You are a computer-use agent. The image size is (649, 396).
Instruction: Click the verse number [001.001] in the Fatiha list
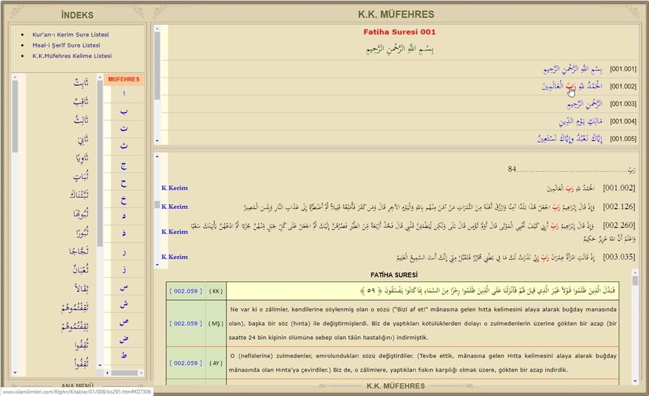623,69
